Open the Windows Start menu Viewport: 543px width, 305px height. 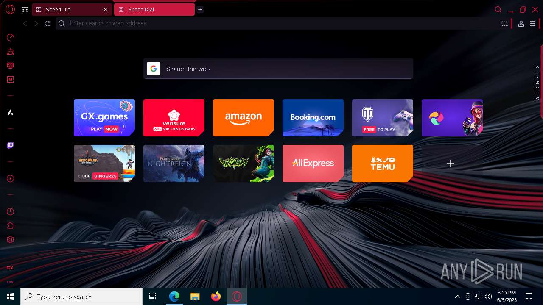pos(10,297)
